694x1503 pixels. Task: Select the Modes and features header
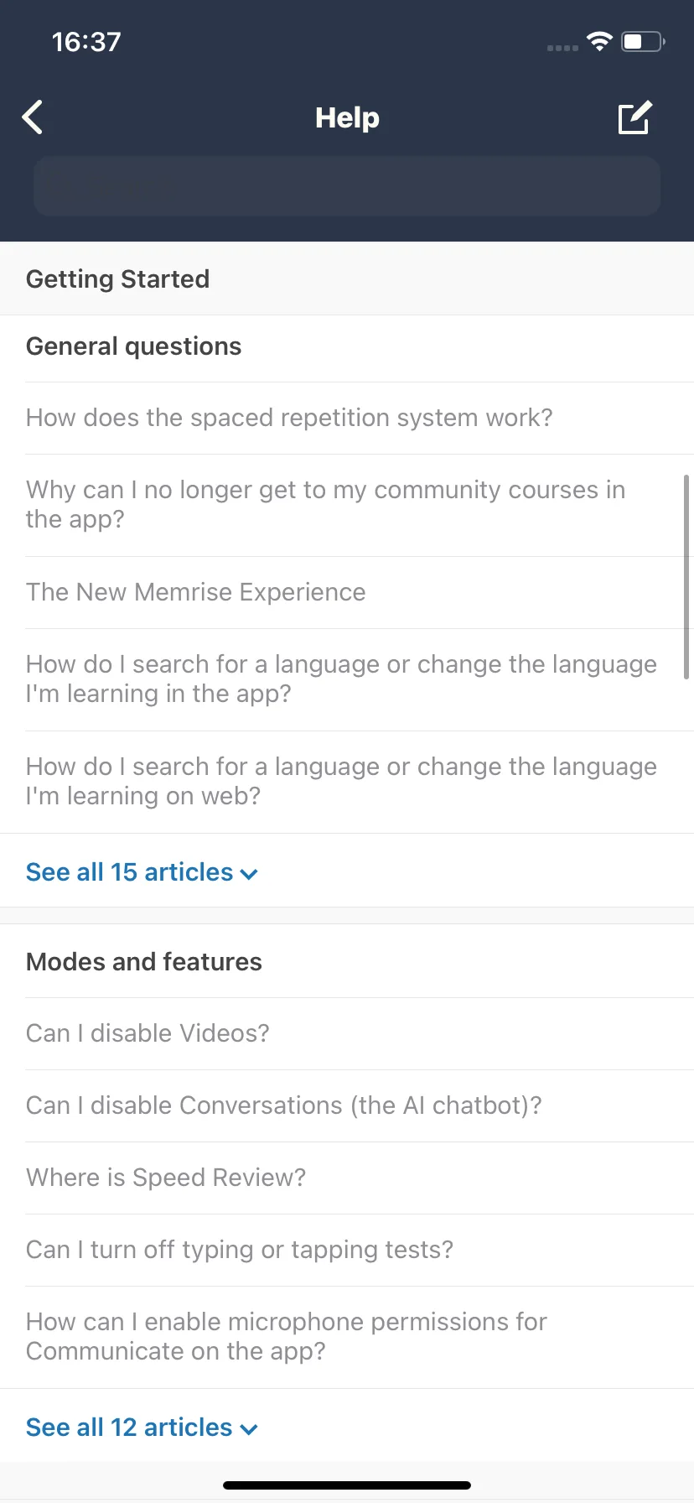coord(144,962)
